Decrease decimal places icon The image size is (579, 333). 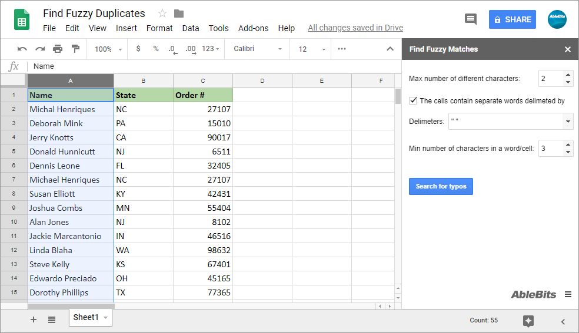tap(173, 49)
